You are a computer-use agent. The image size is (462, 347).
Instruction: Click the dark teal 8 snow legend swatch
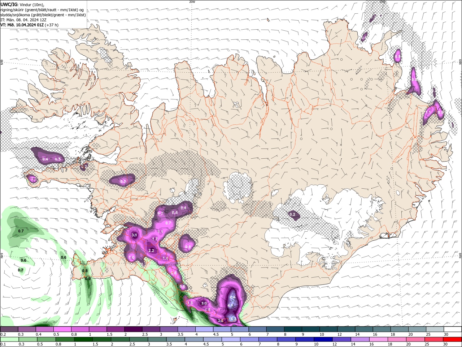(293, 329)
